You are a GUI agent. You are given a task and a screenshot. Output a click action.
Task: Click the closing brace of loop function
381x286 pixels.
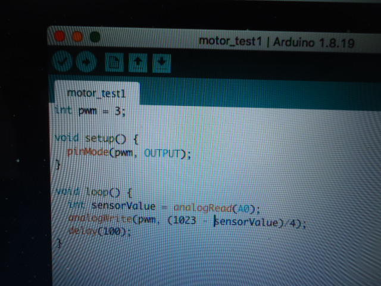(x=60, y=243)
